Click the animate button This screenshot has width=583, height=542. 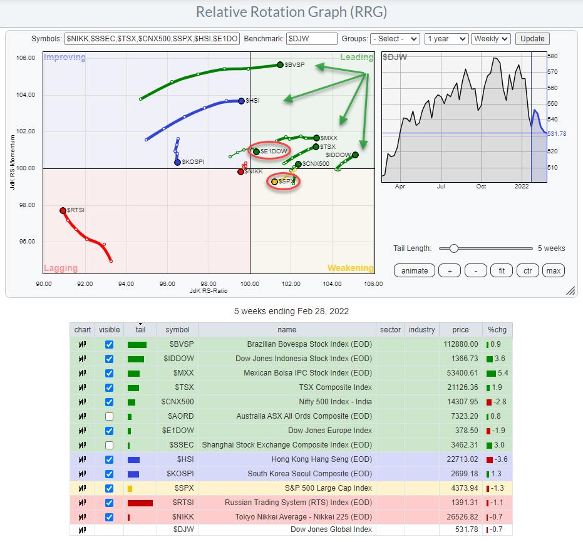[415, 270]
